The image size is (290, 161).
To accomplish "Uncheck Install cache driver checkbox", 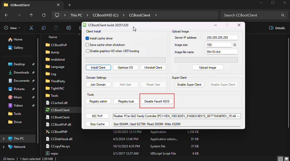I will pyautogui.click(x=88, y=38).
